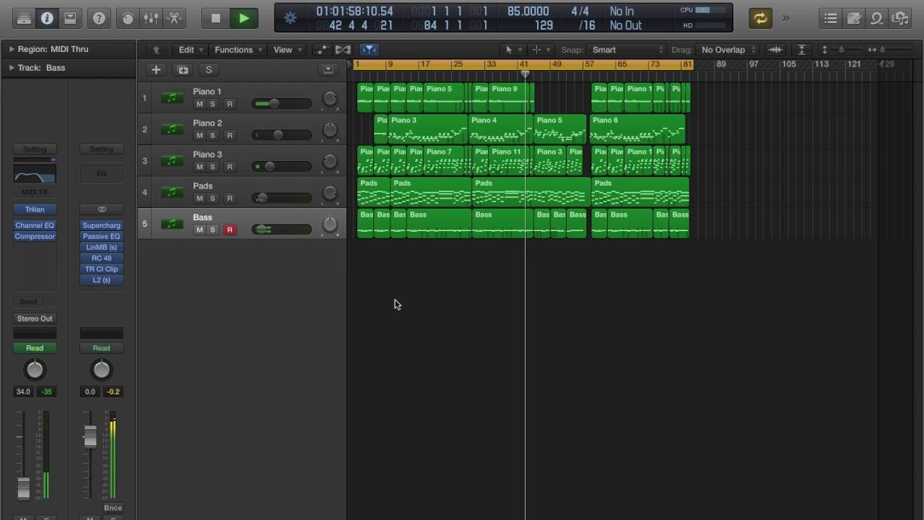The height and width of the screenshot is (520, 924).
Task: Open LCD display mode gear icon
Action: pos(290,19)
